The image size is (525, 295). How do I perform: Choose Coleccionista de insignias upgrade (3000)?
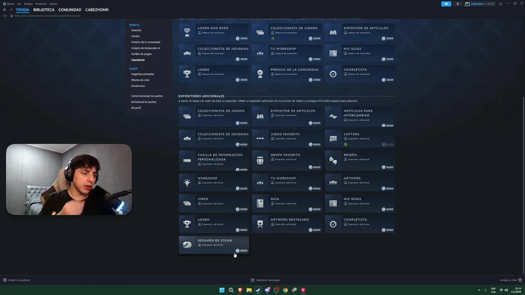tap(214, 53)
